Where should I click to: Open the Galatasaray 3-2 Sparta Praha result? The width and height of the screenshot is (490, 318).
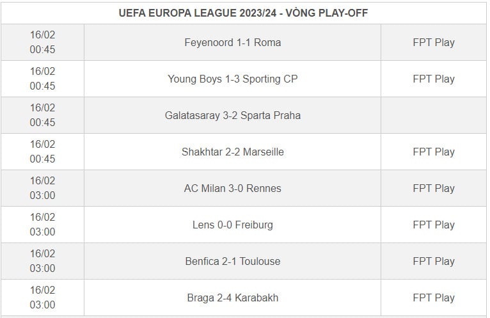(x=232, y=115)
